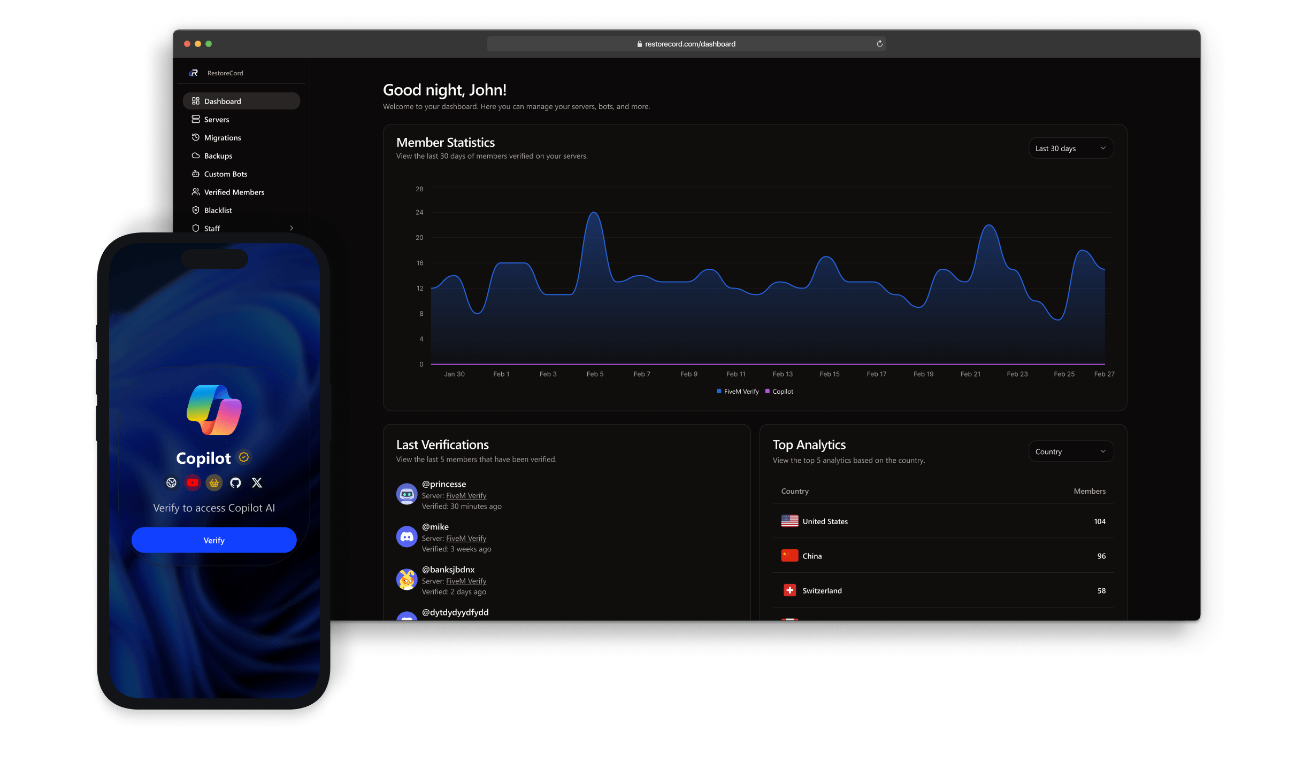Viewport: 1296px width, 763px height.
Task: Click the address bar lock icon
Action: 640,44
